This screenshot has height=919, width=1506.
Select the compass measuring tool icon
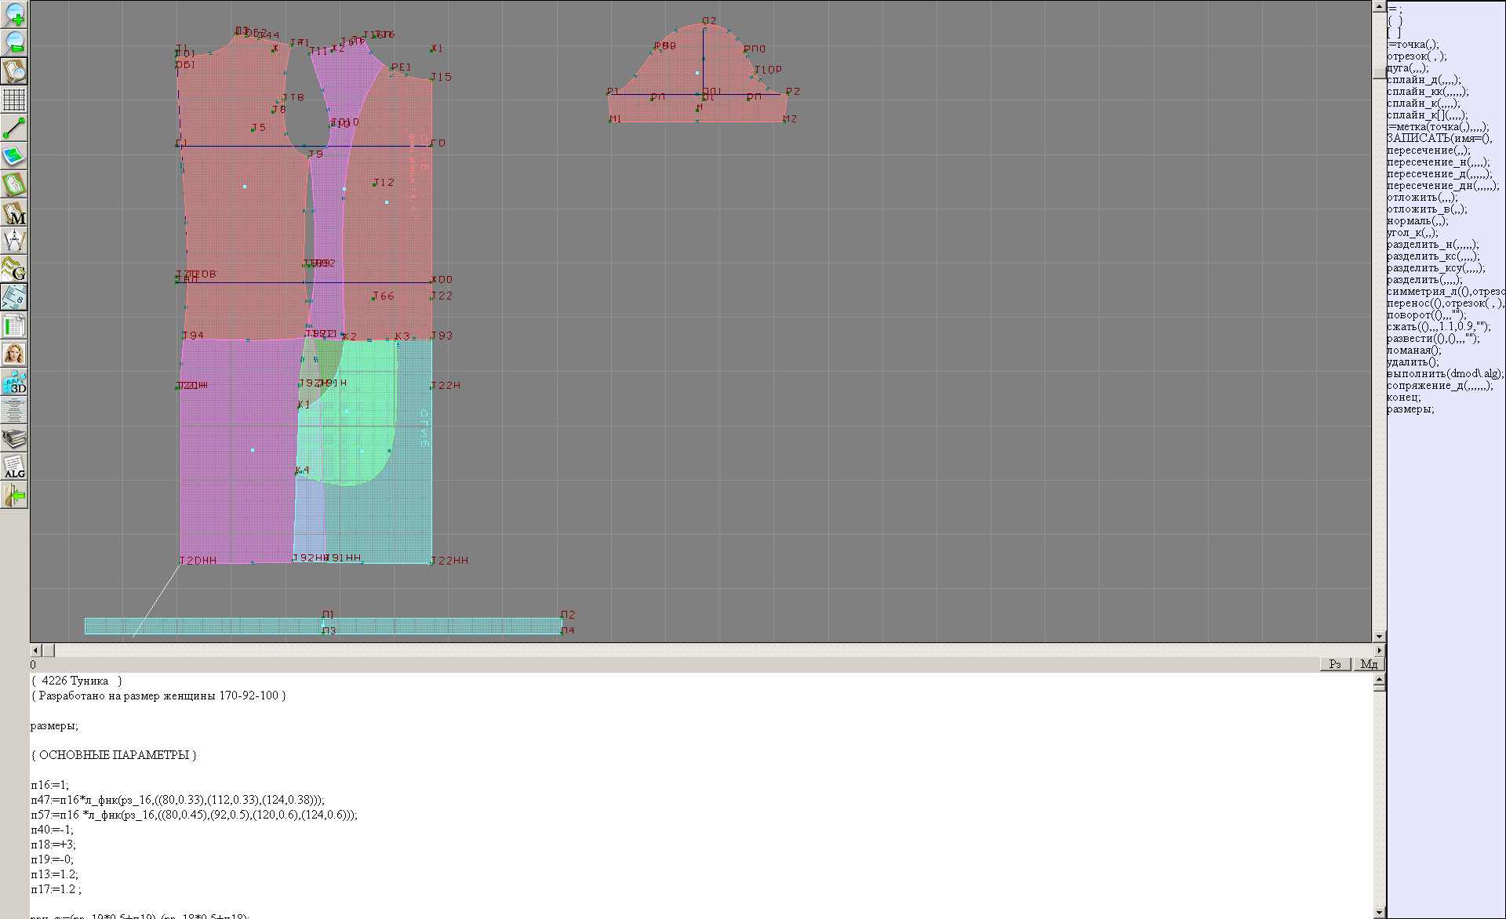click(x=14, y=241)
